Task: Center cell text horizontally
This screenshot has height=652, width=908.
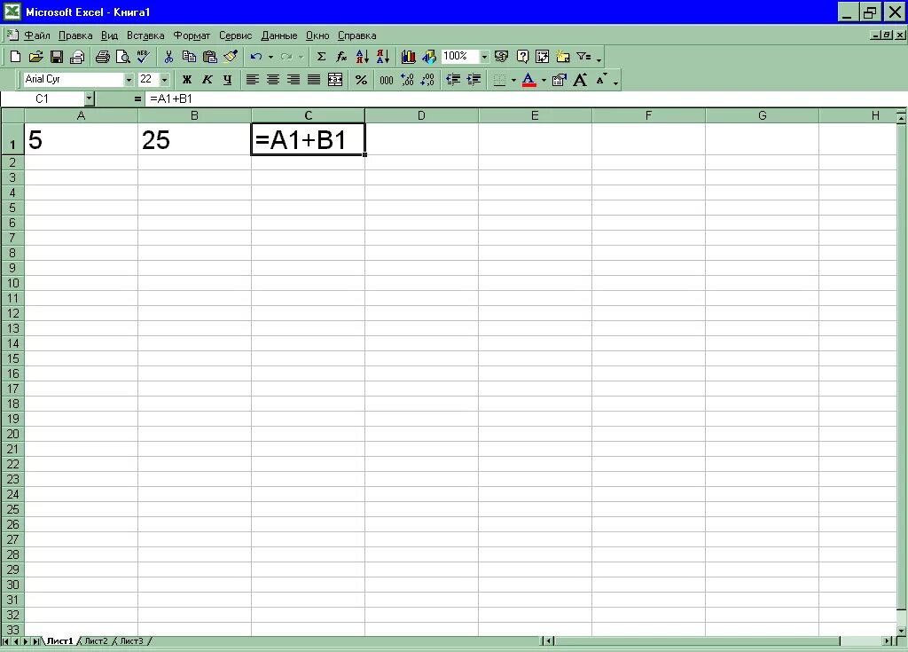Action: point(273,80)
